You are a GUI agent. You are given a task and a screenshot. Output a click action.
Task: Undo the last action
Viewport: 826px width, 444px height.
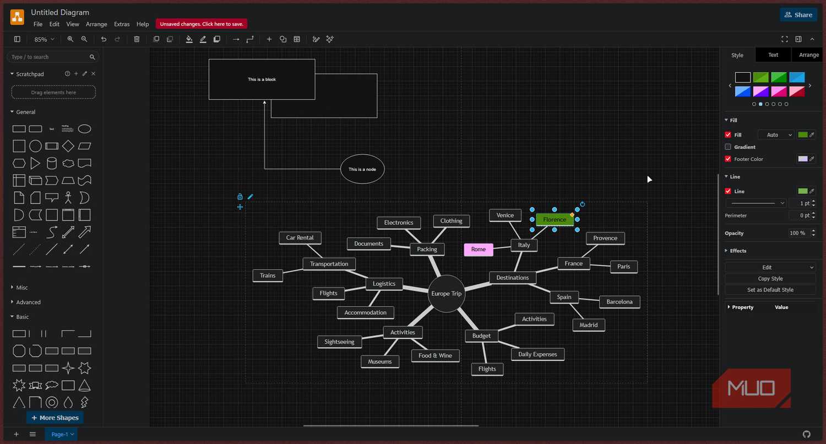pos(104,39)
